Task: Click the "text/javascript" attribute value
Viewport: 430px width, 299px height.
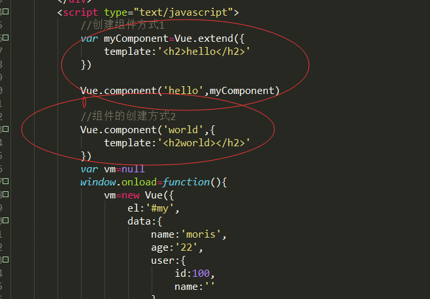Action: (183, 12)
